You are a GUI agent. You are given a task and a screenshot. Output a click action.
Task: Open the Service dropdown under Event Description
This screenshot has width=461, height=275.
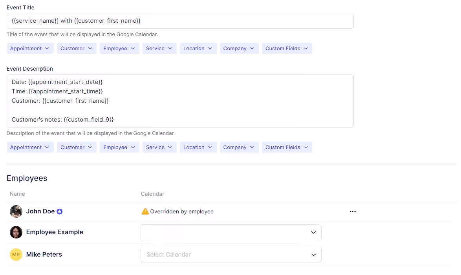tap(159, 147)
